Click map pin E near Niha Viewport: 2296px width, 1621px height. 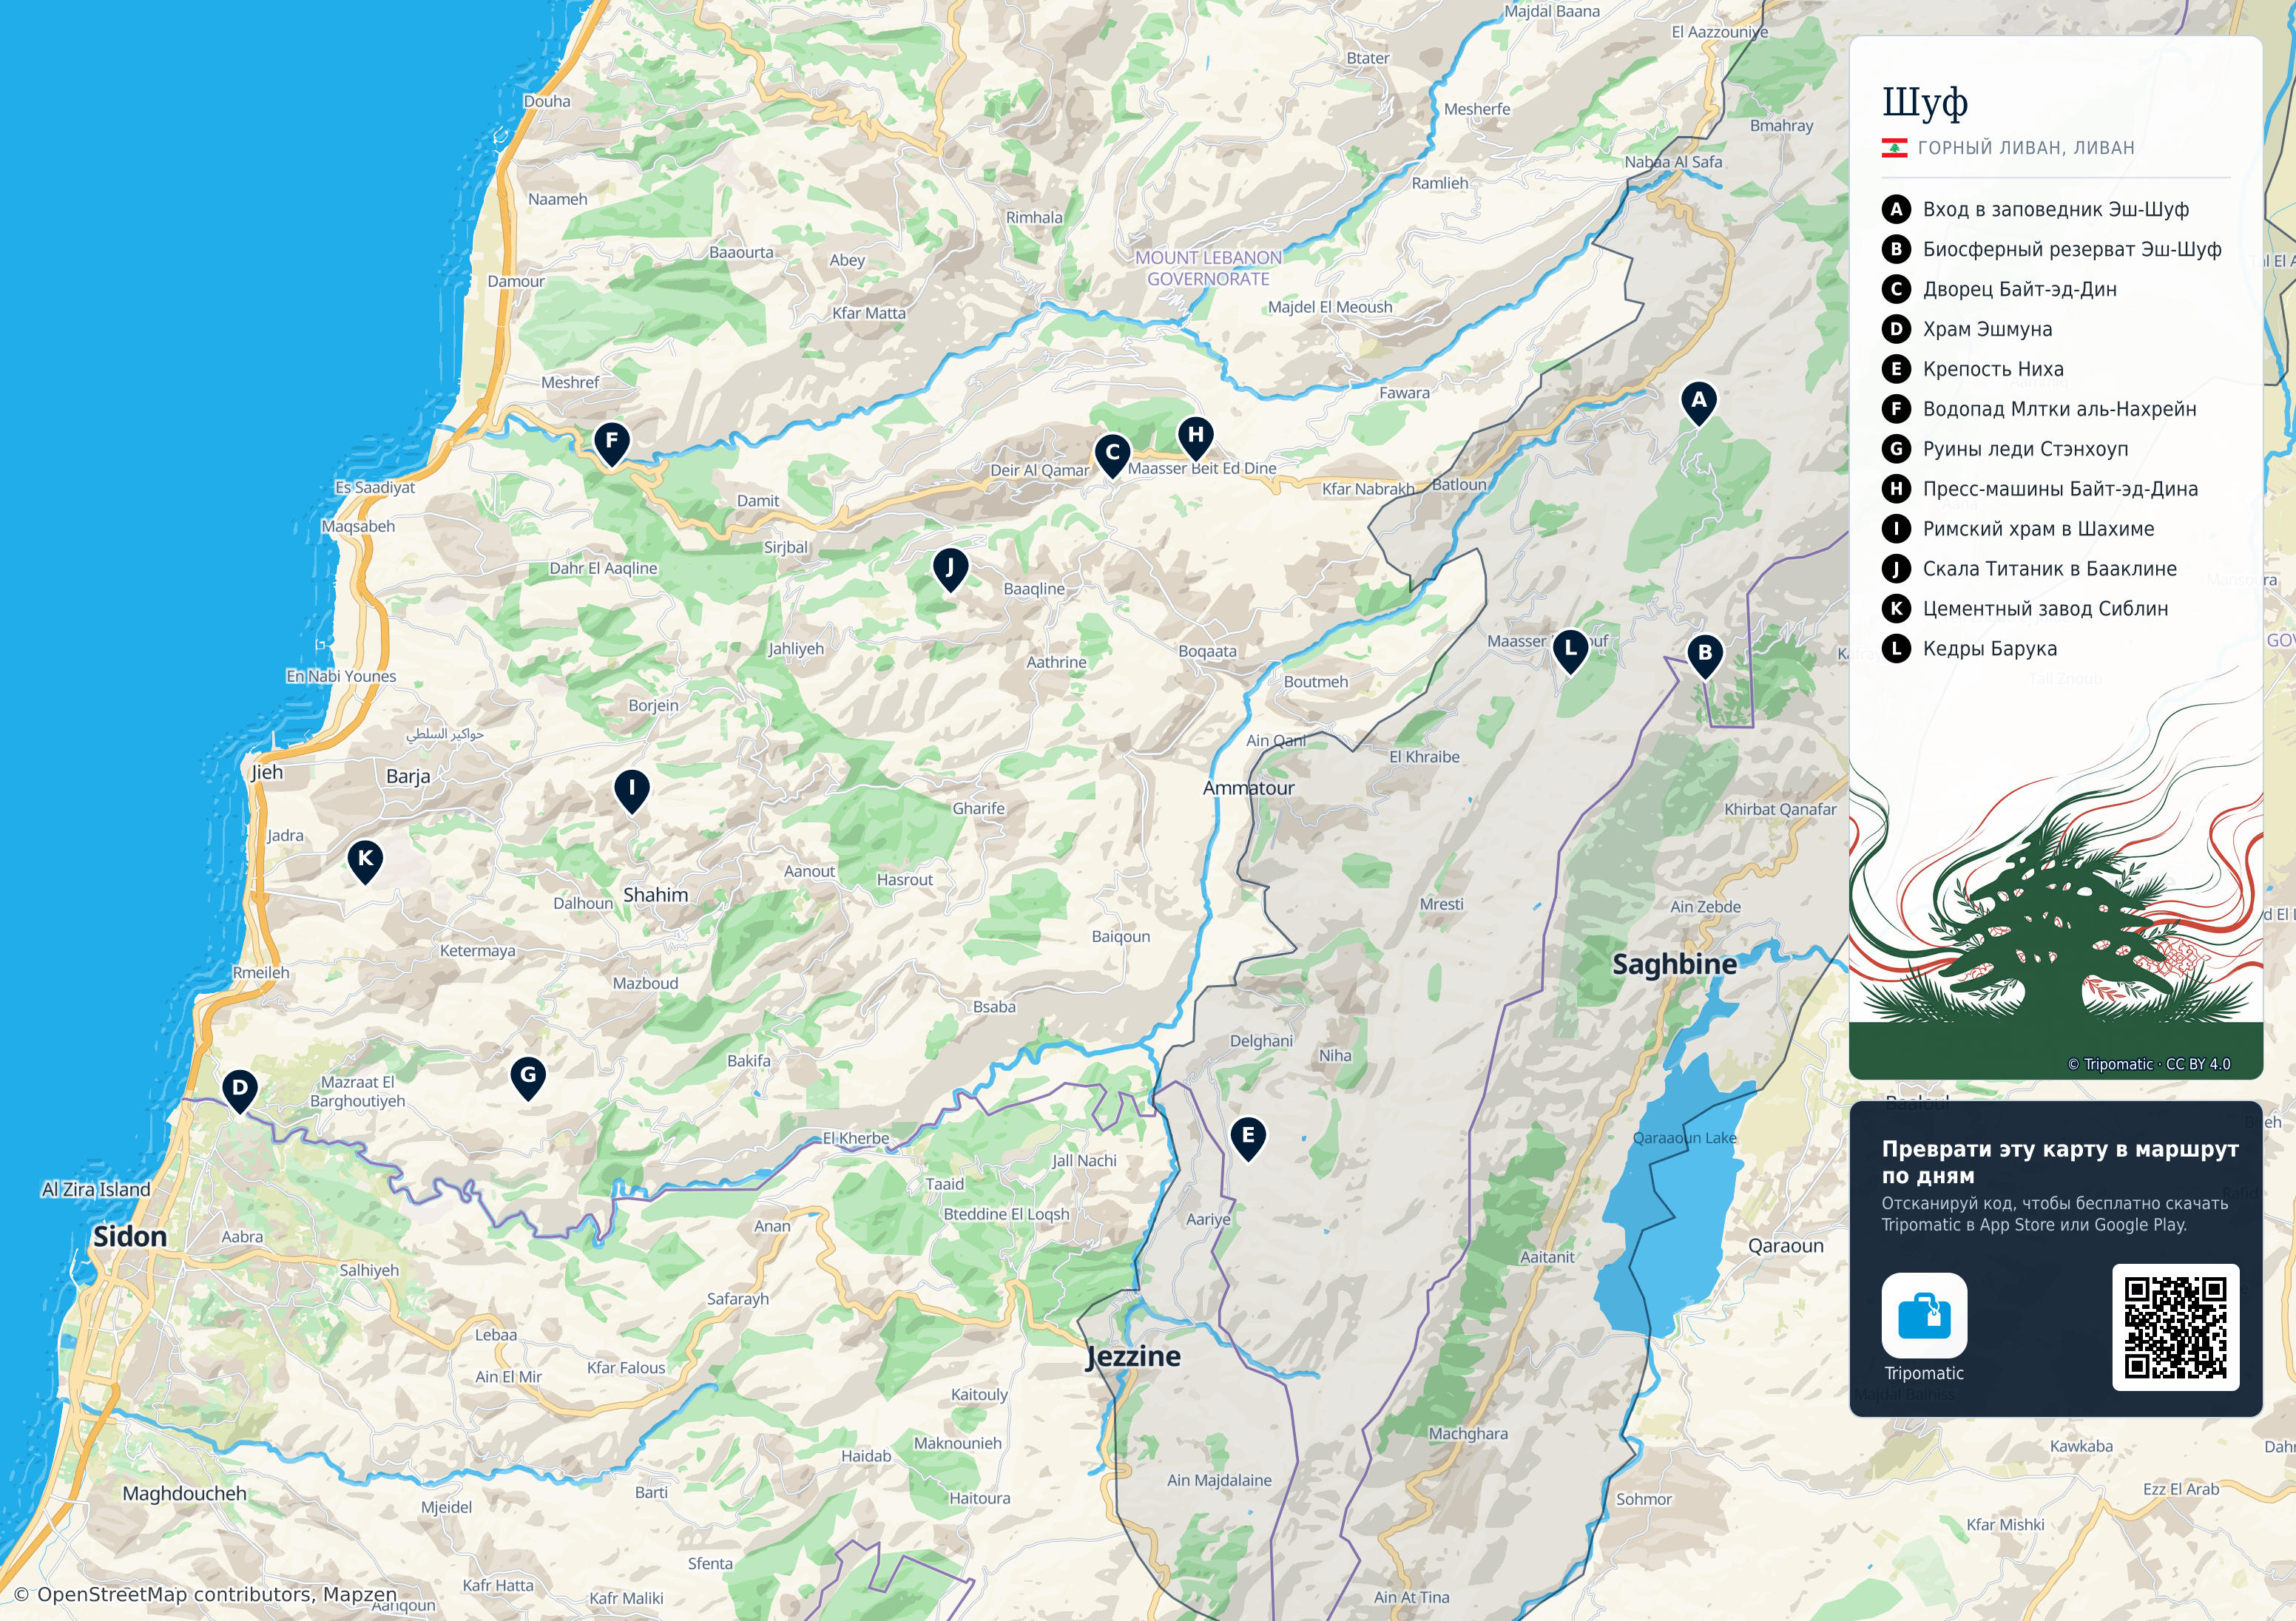tap(1247, 1138)
